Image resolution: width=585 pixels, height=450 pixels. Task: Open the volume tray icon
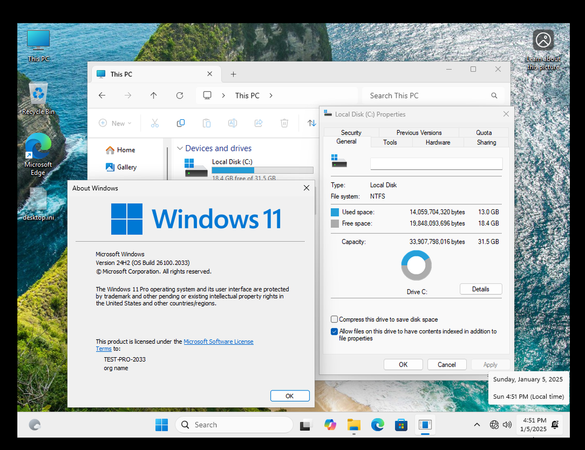tap(507, 425)
